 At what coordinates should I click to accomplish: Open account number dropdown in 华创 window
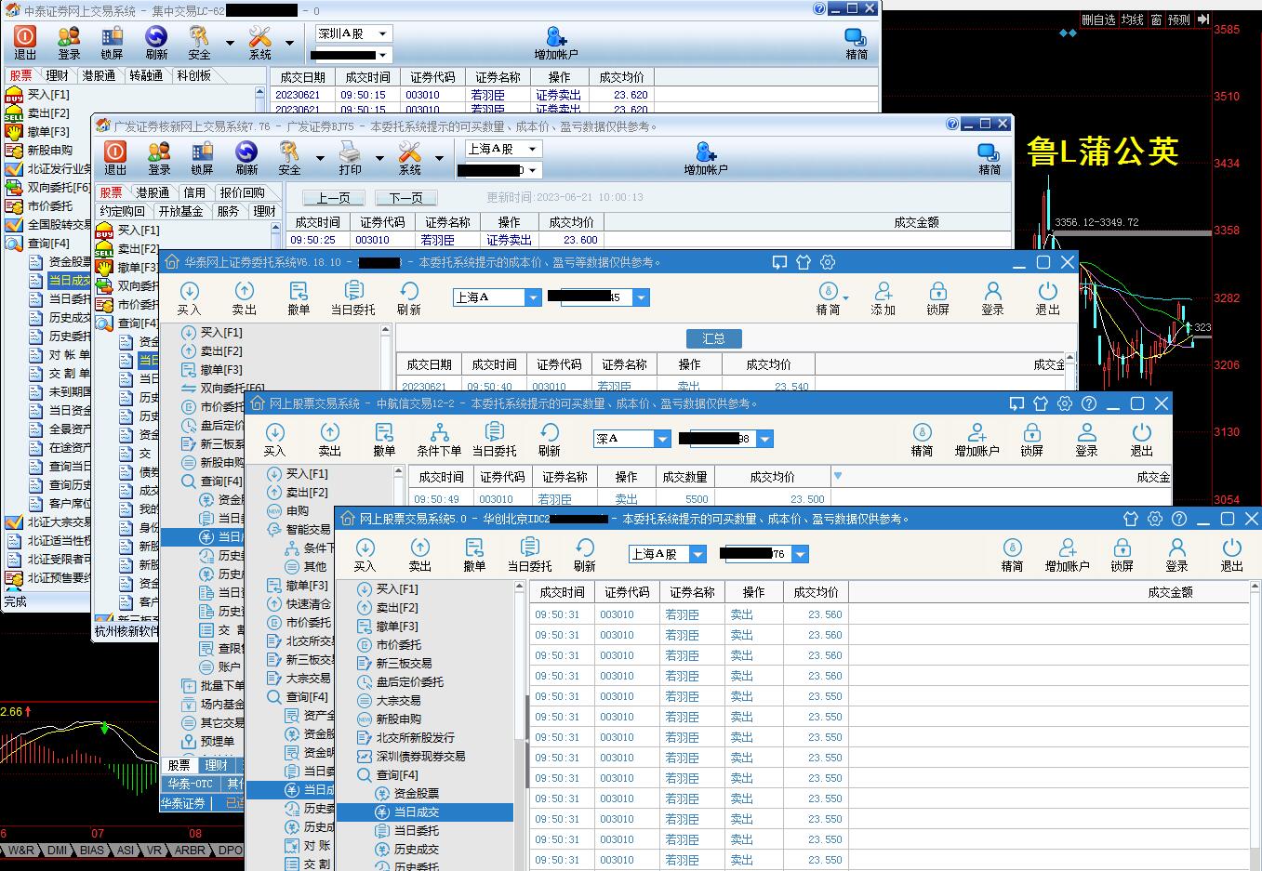(800, 554)
